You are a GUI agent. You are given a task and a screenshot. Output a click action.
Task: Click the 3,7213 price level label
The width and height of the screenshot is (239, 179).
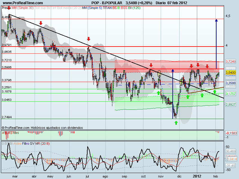click(x=6, y=60)
